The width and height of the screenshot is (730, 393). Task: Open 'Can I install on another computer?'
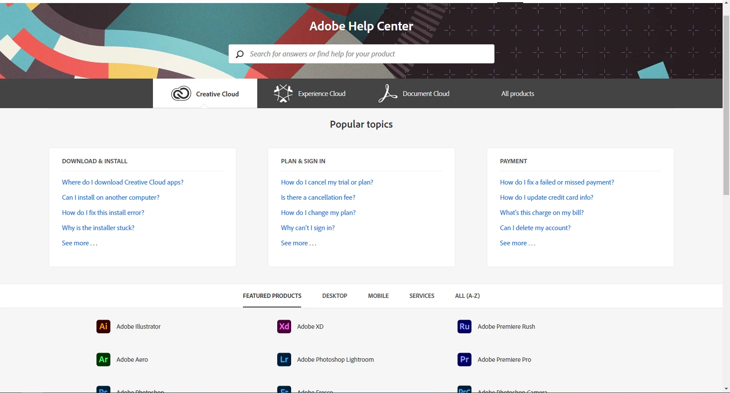[111, 198]
